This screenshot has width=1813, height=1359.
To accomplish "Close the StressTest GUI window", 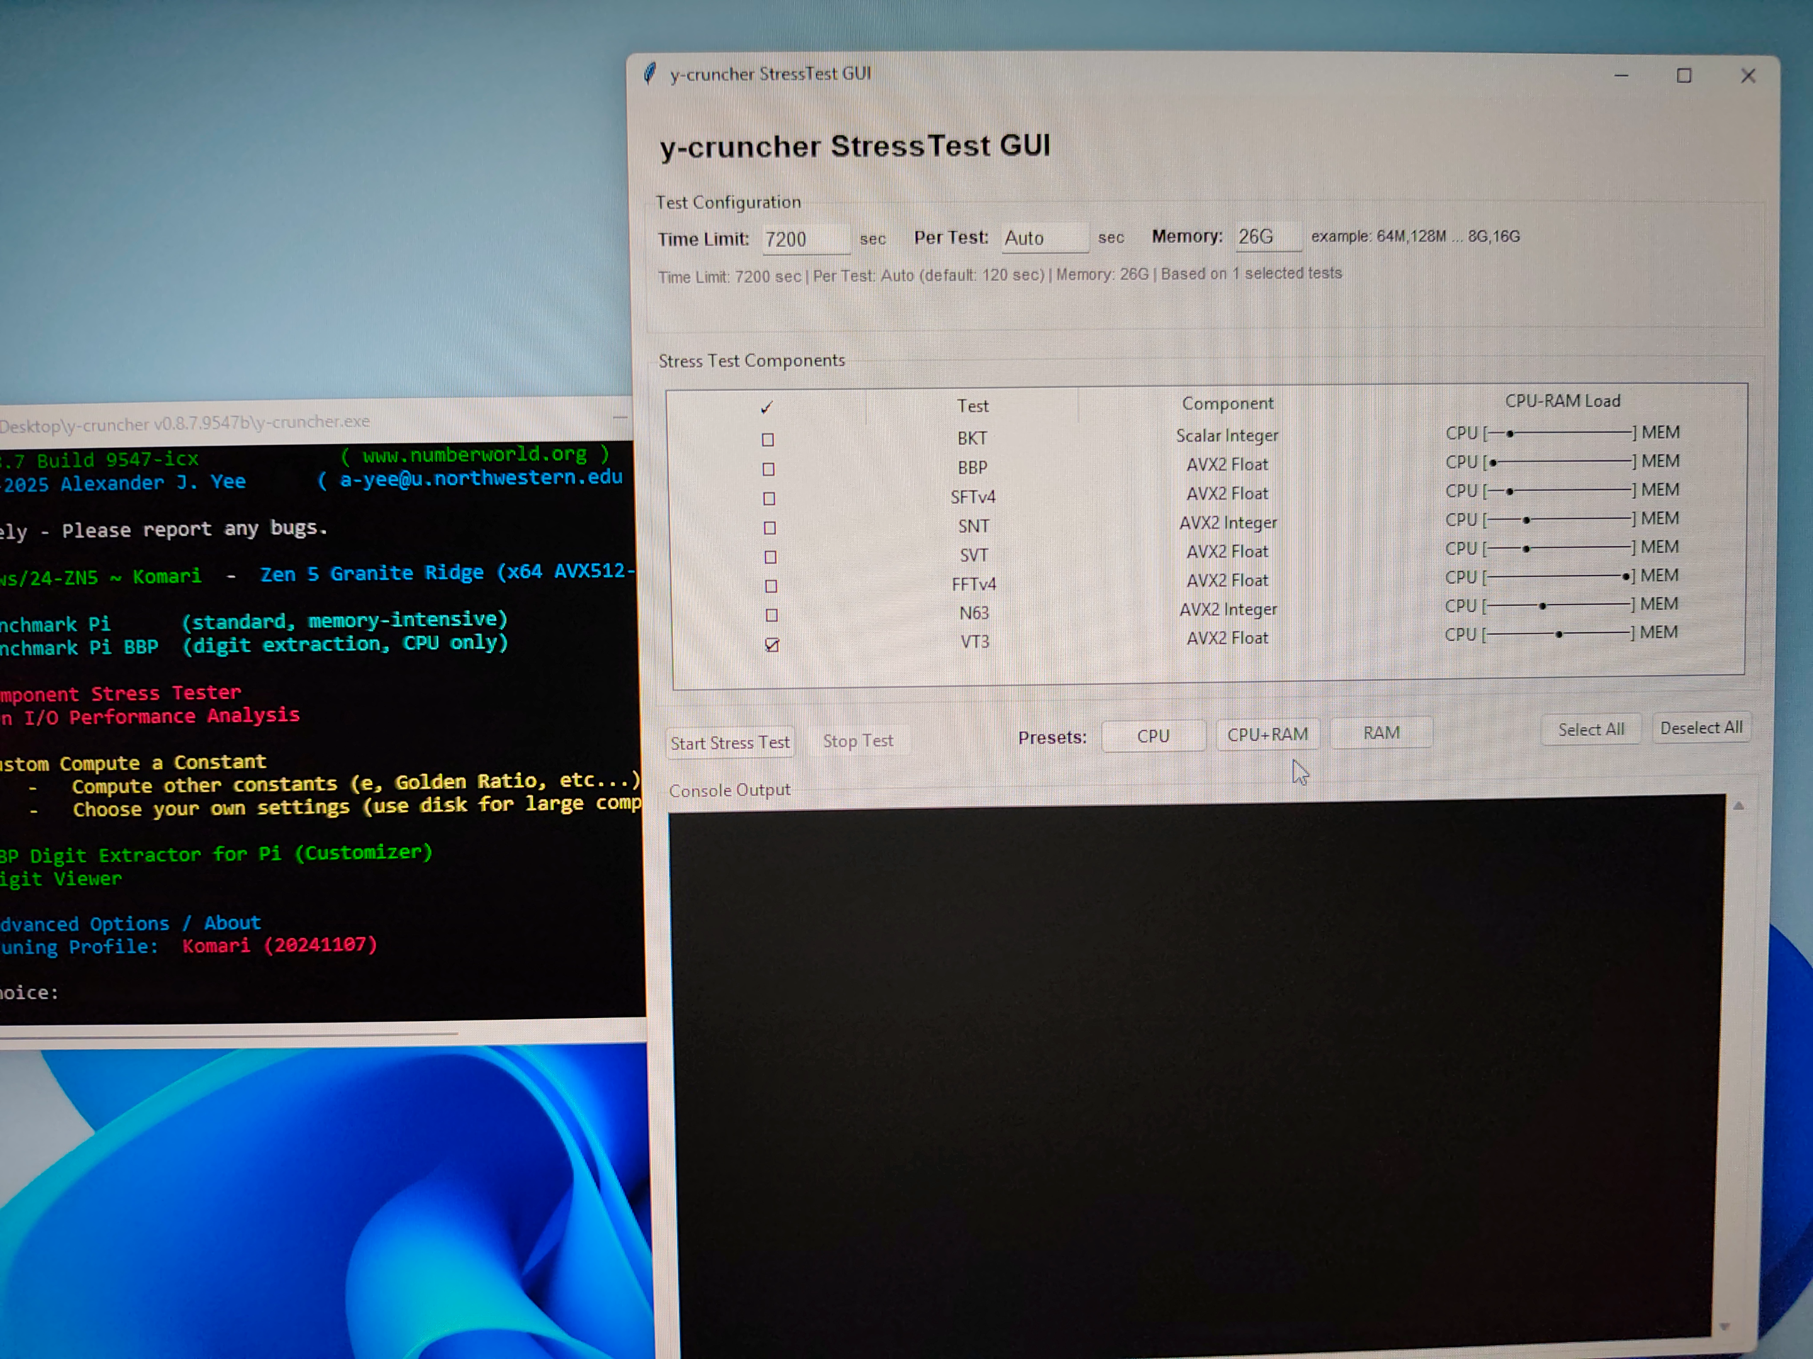I will click(x=1748, y=75).
